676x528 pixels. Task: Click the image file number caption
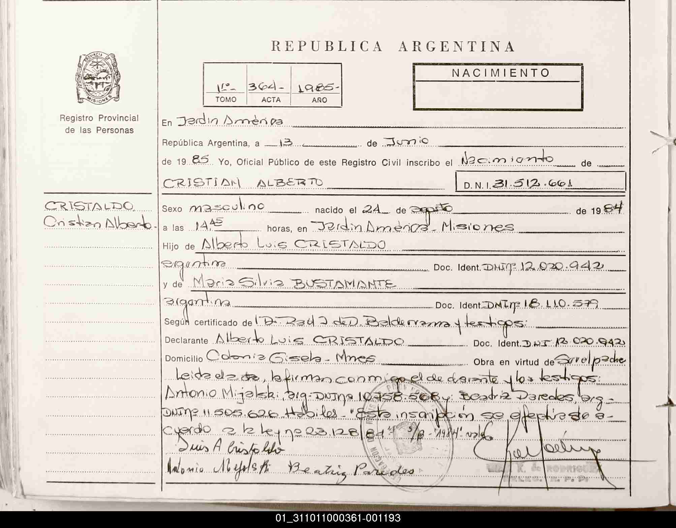tap(338, 518)
